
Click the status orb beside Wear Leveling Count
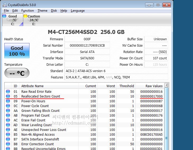(x=8, y=125)
